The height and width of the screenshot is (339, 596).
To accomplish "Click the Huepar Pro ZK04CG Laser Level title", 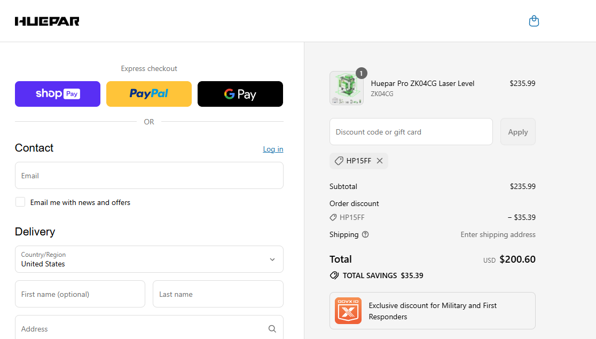I will [422, 83].
